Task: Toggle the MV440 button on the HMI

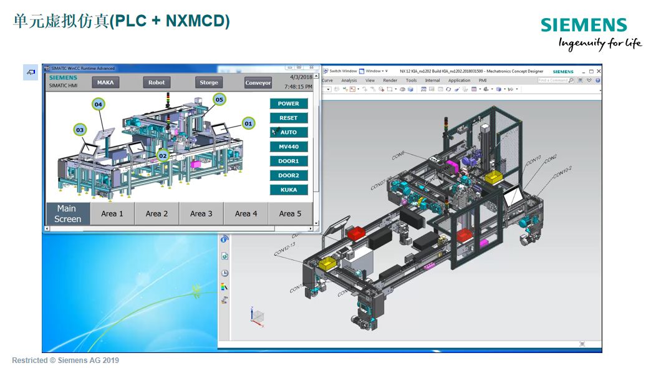Action: (x=289, y=147)
